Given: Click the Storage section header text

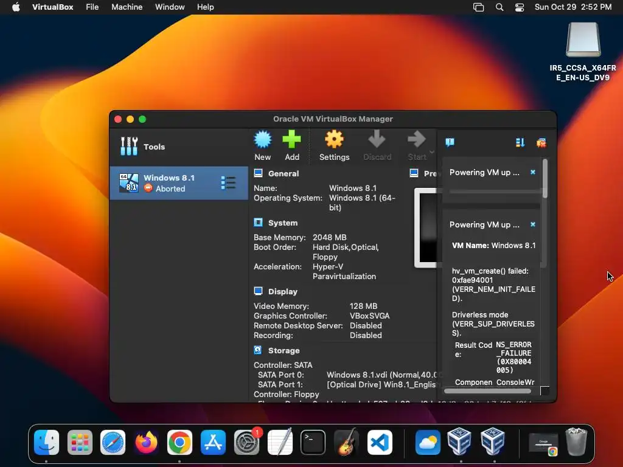Looking at the screenshot, I should [x=284, y=350].
